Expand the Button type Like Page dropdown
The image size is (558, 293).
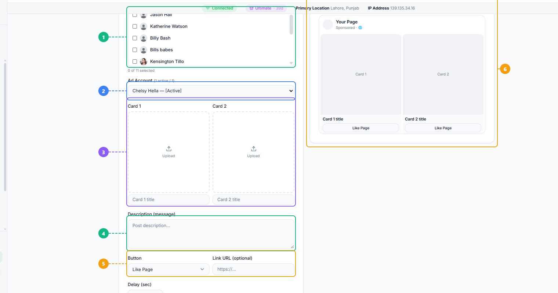(169, 269)
